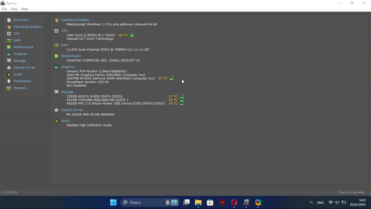Open Microsoft Store from the taskbar
Screen dimensions: 371x209
click(210, 202)
